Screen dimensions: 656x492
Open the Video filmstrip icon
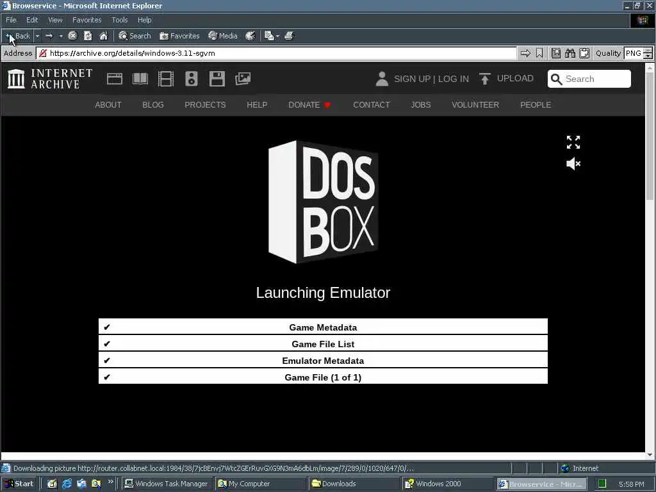166,79
